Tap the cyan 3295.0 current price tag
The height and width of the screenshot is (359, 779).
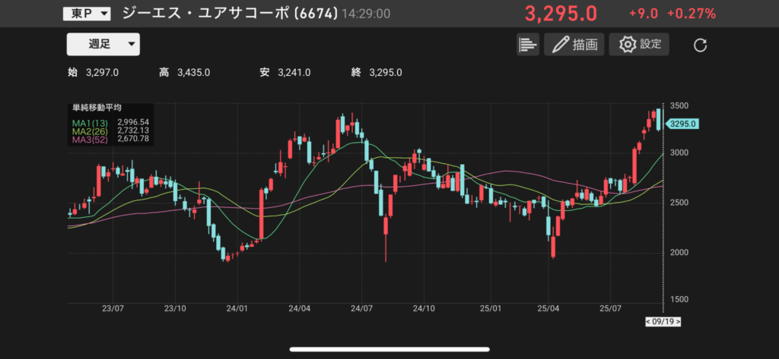coord(682,124)
